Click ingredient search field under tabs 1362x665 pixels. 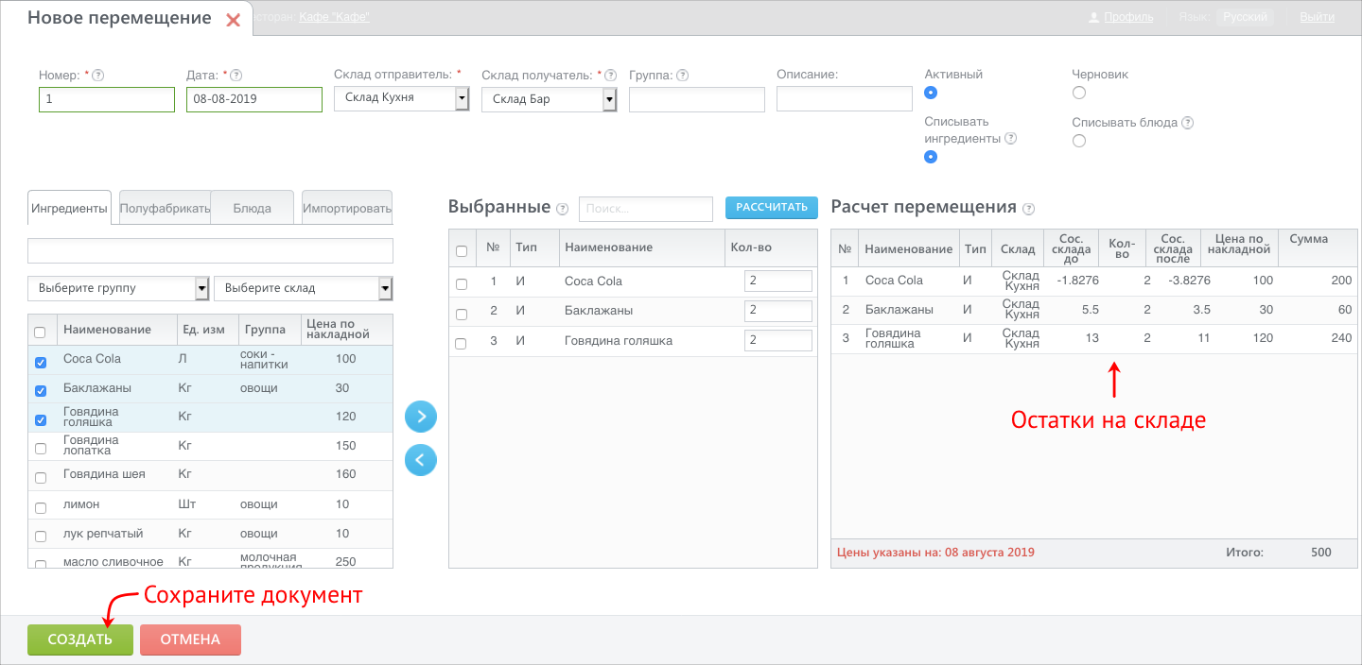click(x=210, y=250)
